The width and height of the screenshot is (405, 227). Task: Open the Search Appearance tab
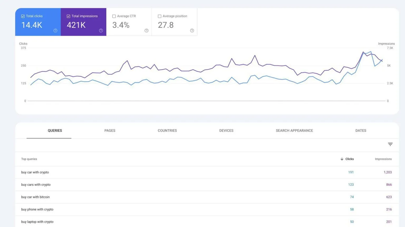294,130
